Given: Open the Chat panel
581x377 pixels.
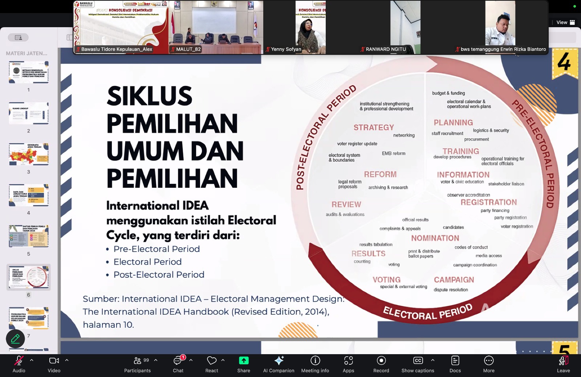Looking at the screenshot, I should coord(178,364).
